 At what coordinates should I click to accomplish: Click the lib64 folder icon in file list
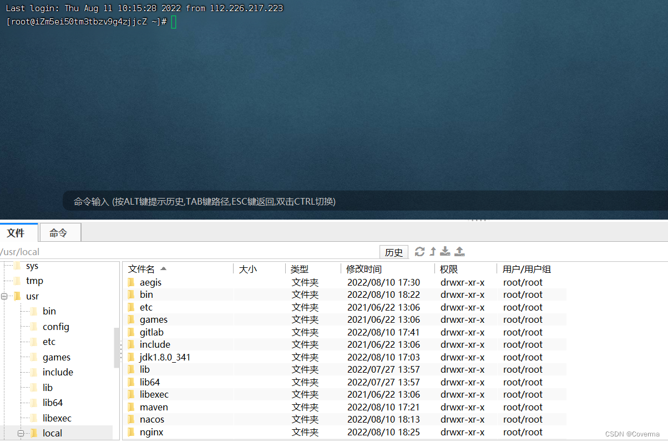131,382
